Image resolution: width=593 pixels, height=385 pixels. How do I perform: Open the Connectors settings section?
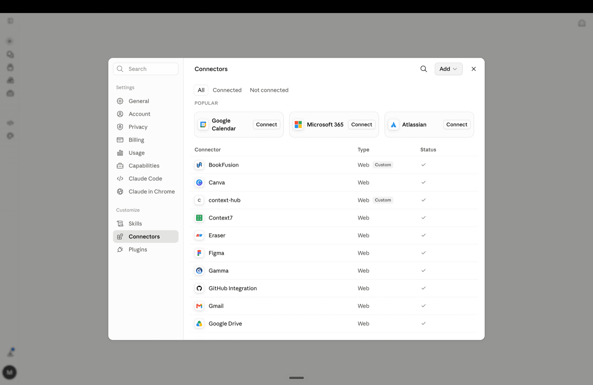click(x=146, y=236)
